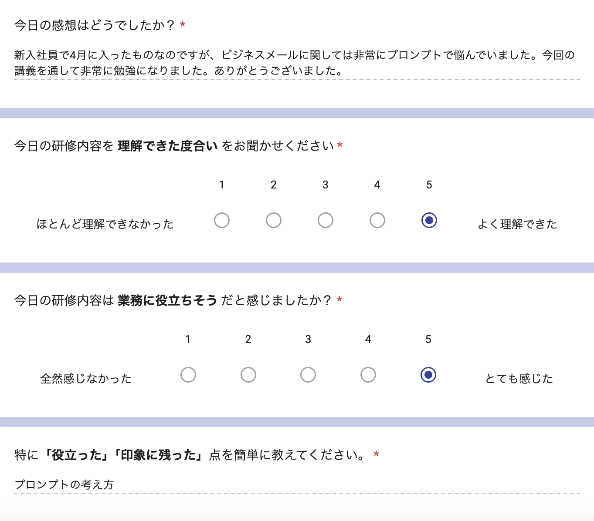Click the label 「よく理解できた」
594x521 pixels.
click(517, 224)
